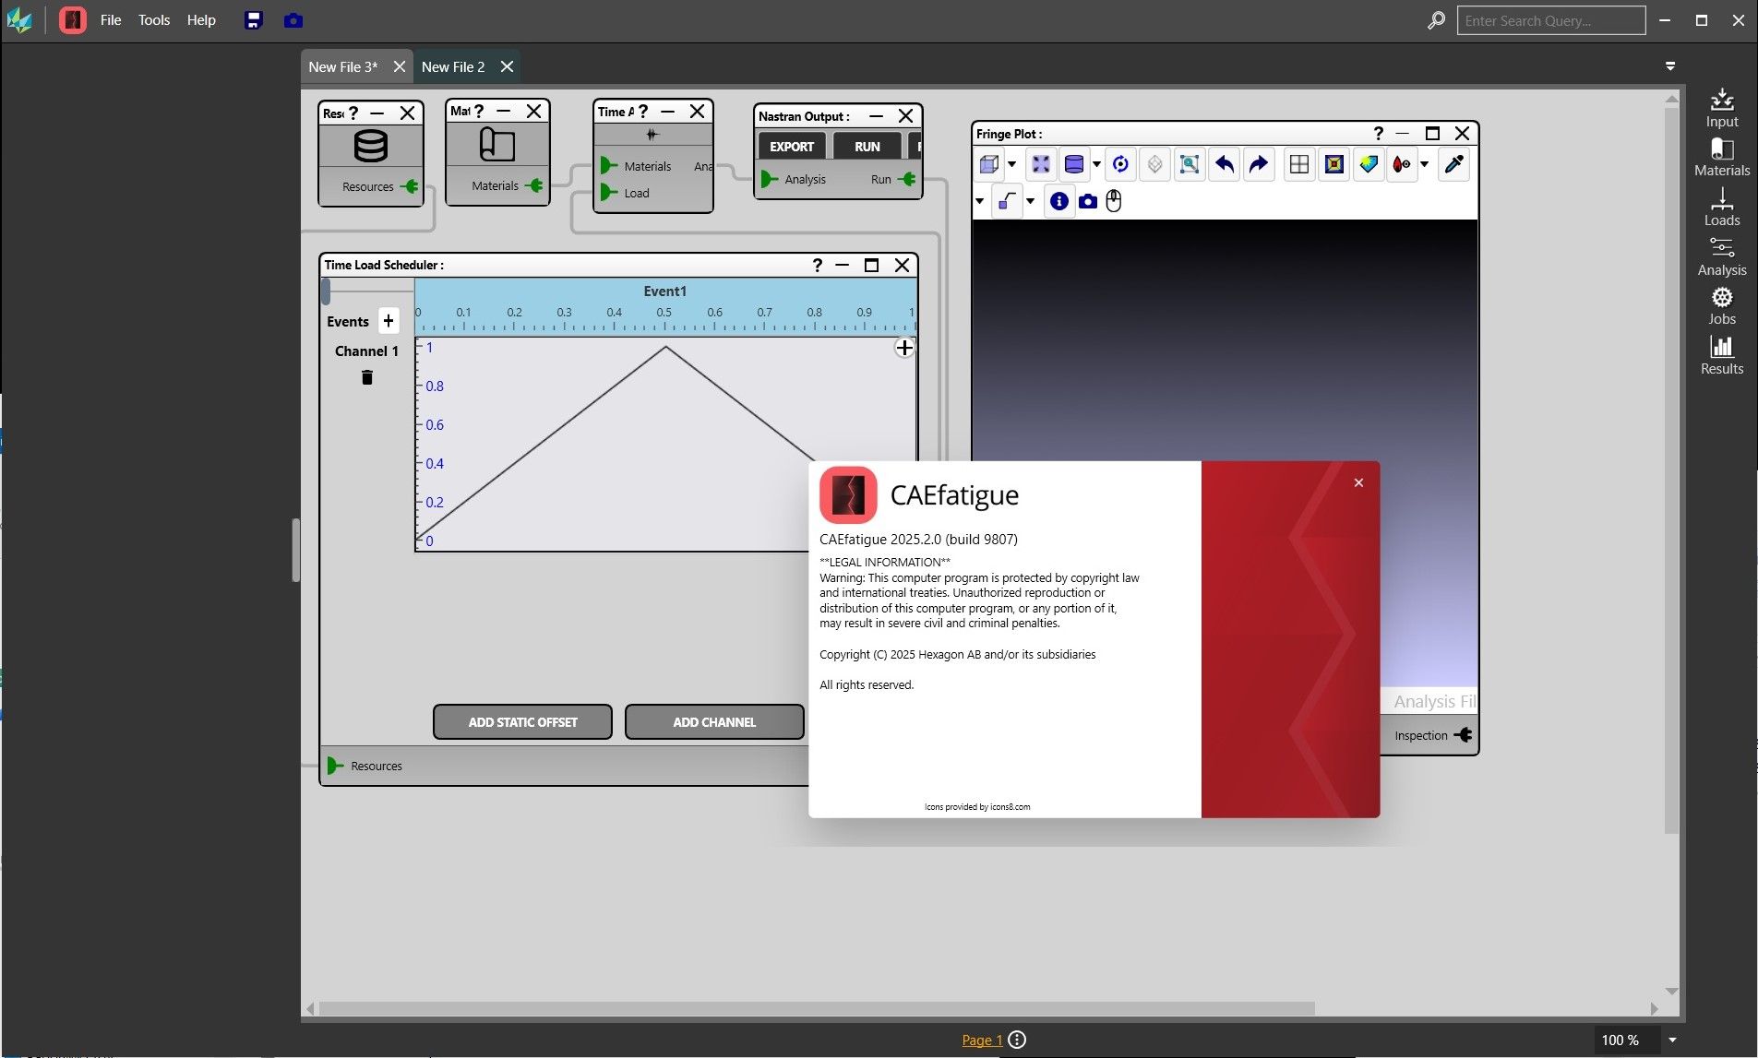
Task: Toggle the contour fringe display icon
Action: tap(1333, 164)
